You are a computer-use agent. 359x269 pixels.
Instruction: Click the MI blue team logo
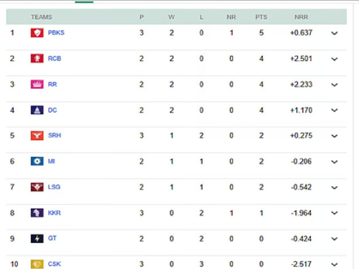click(37, 161)
